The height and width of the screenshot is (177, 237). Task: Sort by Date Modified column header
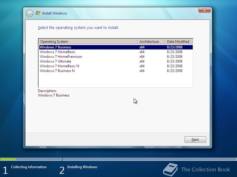click(x=179, y=41)
